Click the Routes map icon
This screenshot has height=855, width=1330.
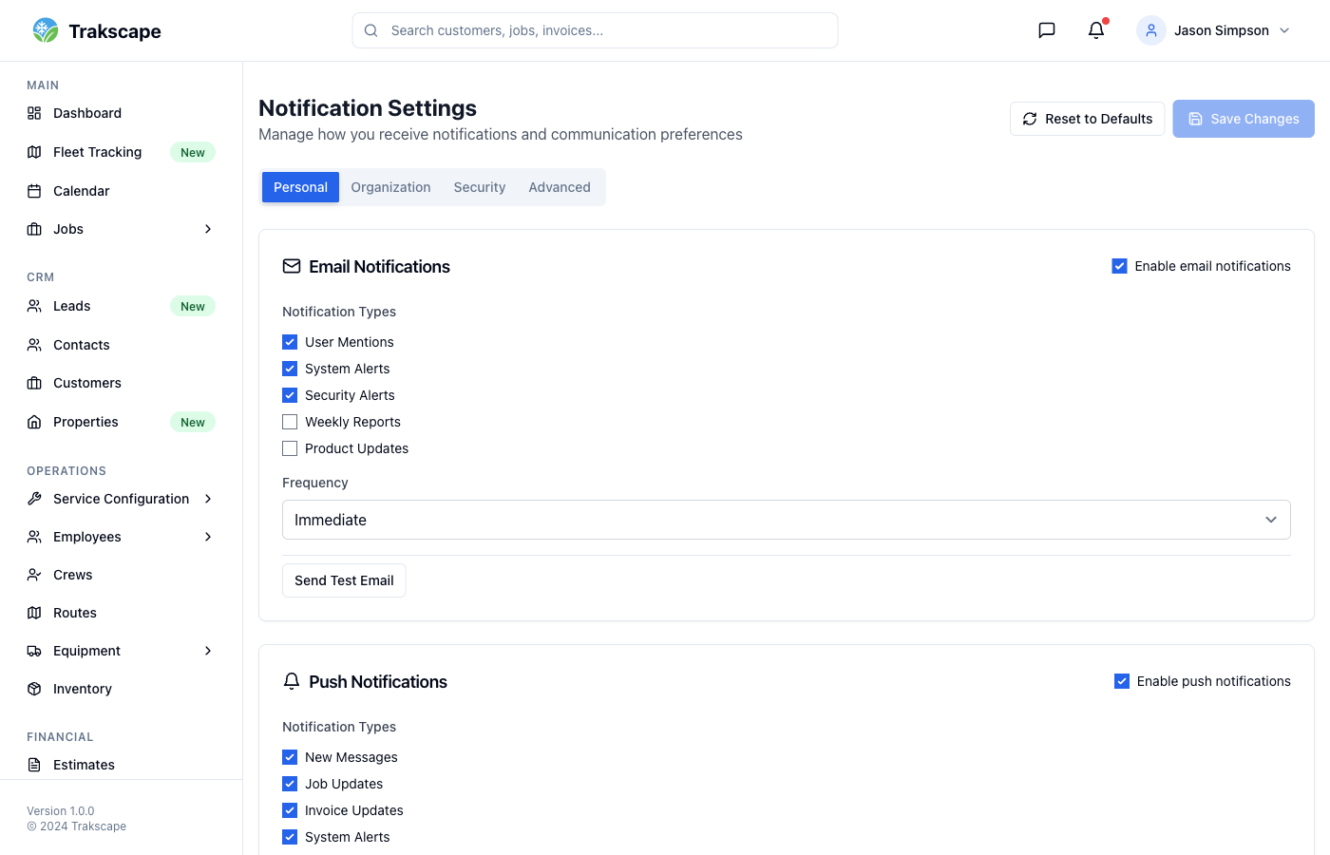pos(34,612)
